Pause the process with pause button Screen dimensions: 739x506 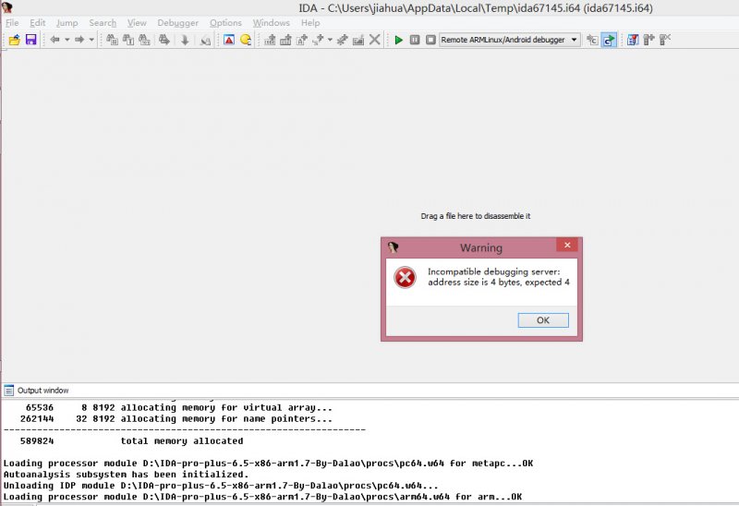[x=415, y=40]
